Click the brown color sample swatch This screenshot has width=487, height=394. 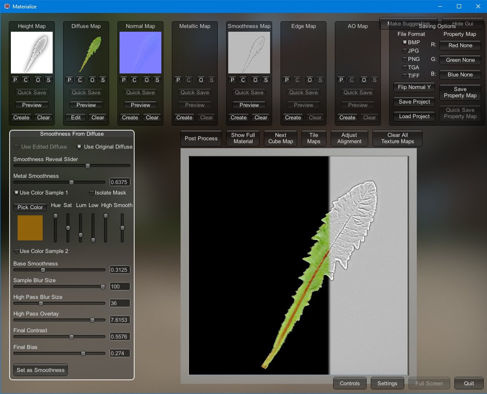[x=30, y=228]
